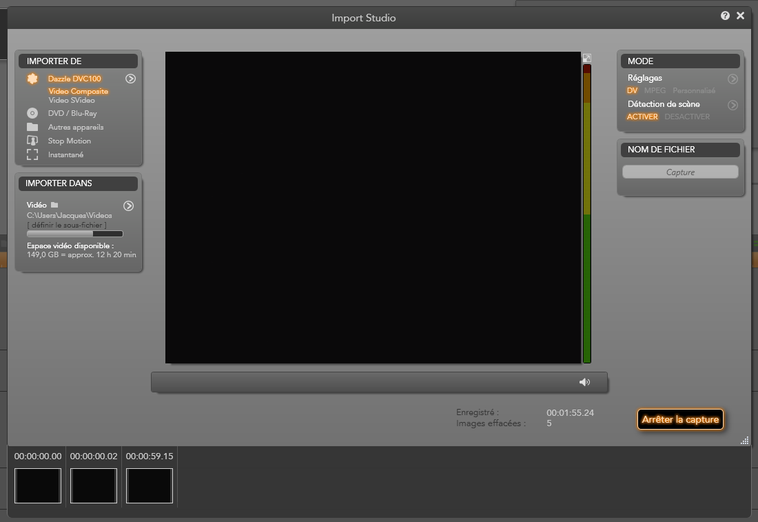Viewport: 758px width, 522px height.
Task: Click the Dazzle DVC100 gear icon
Action: tap(32, 79)
